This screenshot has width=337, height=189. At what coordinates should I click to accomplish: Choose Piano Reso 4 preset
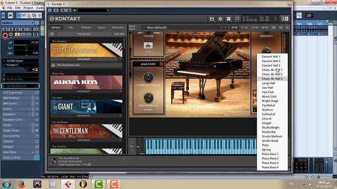pyautogui.click(x=270, y=167)
